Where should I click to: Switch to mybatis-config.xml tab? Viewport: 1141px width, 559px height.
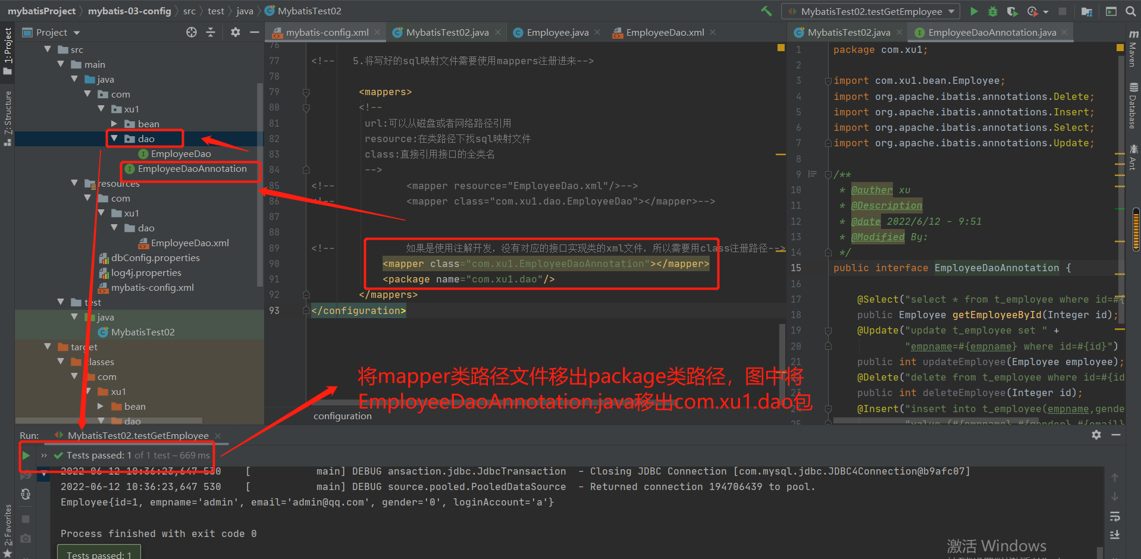tap(327, 32)
